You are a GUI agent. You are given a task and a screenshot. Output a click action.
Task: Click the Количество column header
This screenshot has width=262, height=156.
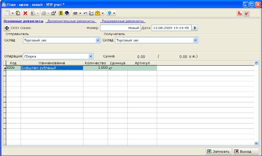[95, 63]
